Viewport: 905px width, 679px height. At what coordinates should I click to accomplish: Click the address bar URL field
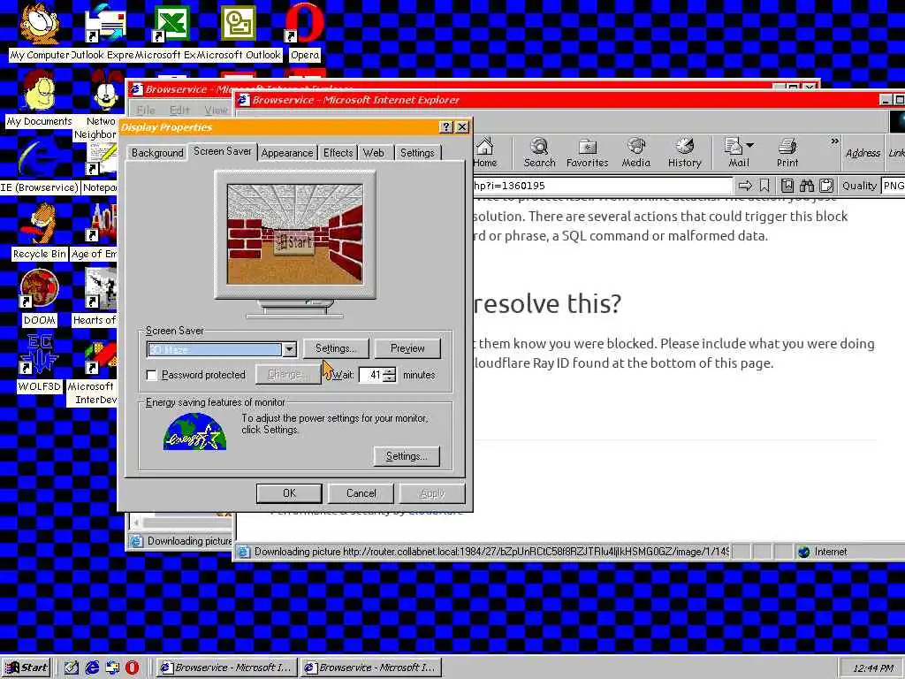[x=603, y=186]
